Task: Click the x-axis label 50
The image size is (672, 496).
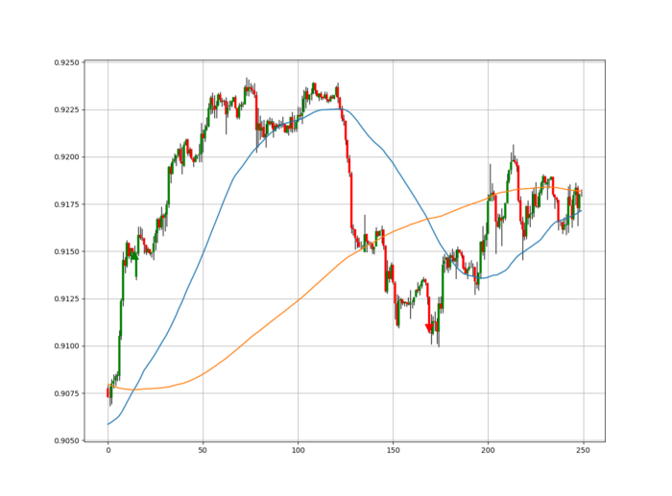Action: click(203, 450)
